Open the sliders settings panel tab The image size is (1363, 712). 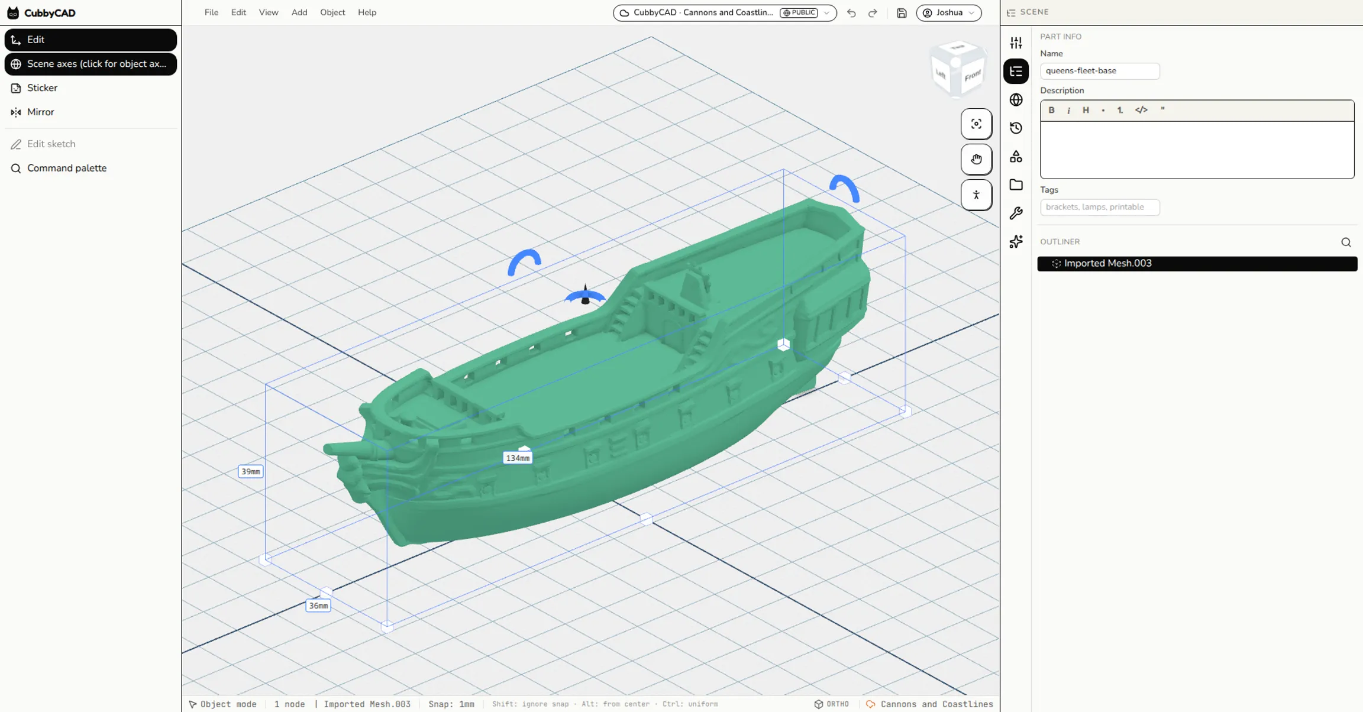1016,43
